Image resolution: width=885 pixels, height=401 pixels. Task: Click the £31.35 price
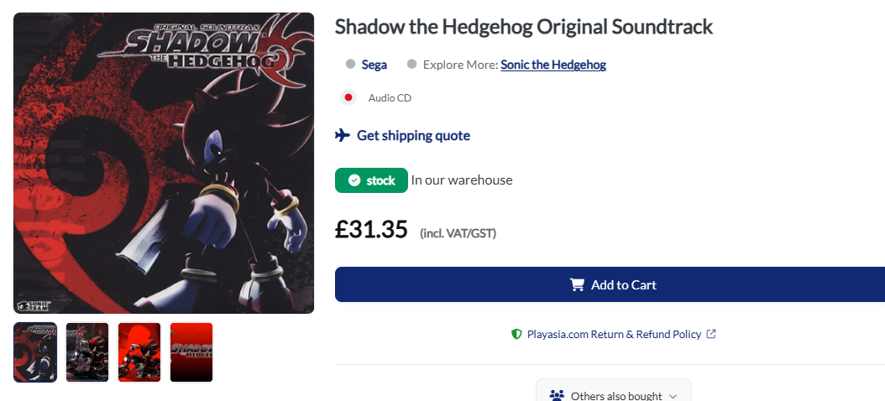pyautogui.click(x=371, y=229)
